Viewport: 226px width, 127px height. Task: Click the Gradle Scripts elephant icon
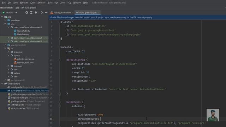click(6, 84)
